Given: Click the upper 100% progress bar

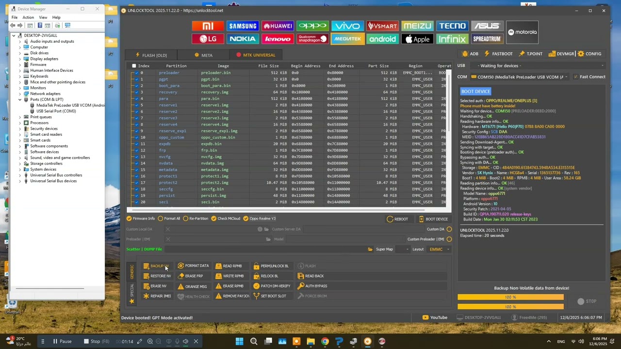Looking at the screenshot, I should click(510, 297).
